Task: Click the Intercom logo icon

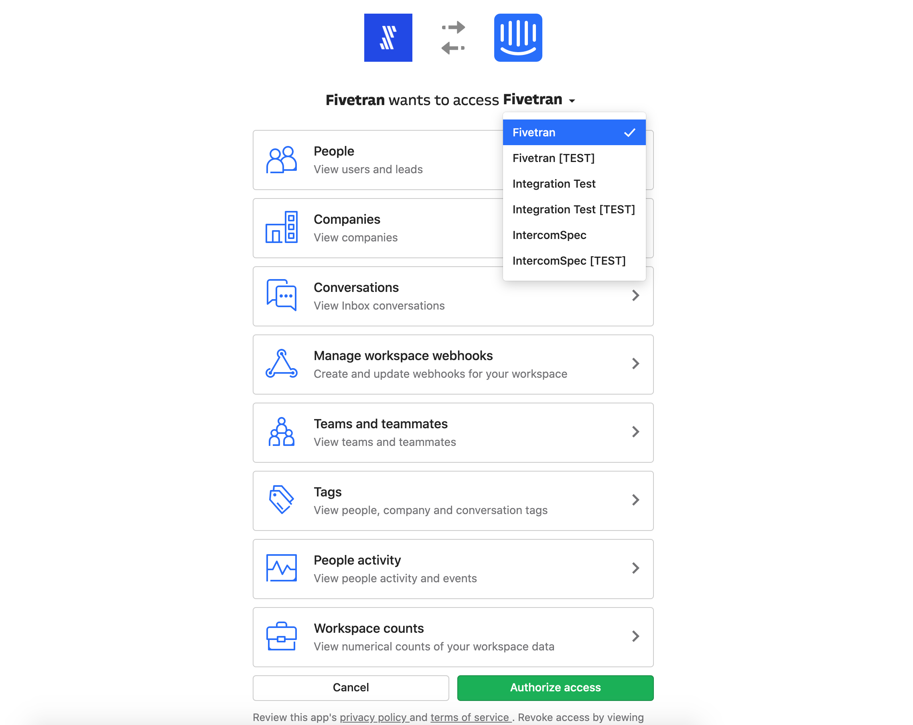Action: click(x=518, y=38)
